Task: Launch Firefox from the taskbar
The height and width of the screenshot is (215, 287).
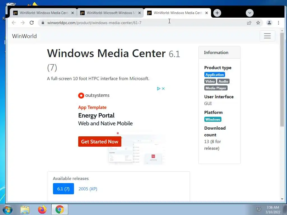Action: pos(42,209)
